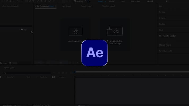The height and width of the screenshot is (106, 189).
Task: Click the flowchart view icon in the Project panel
Action: (x=32, y=32)
